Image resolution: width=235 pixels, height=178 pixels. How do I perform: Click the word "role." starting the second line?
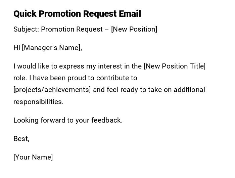(20, 78)
